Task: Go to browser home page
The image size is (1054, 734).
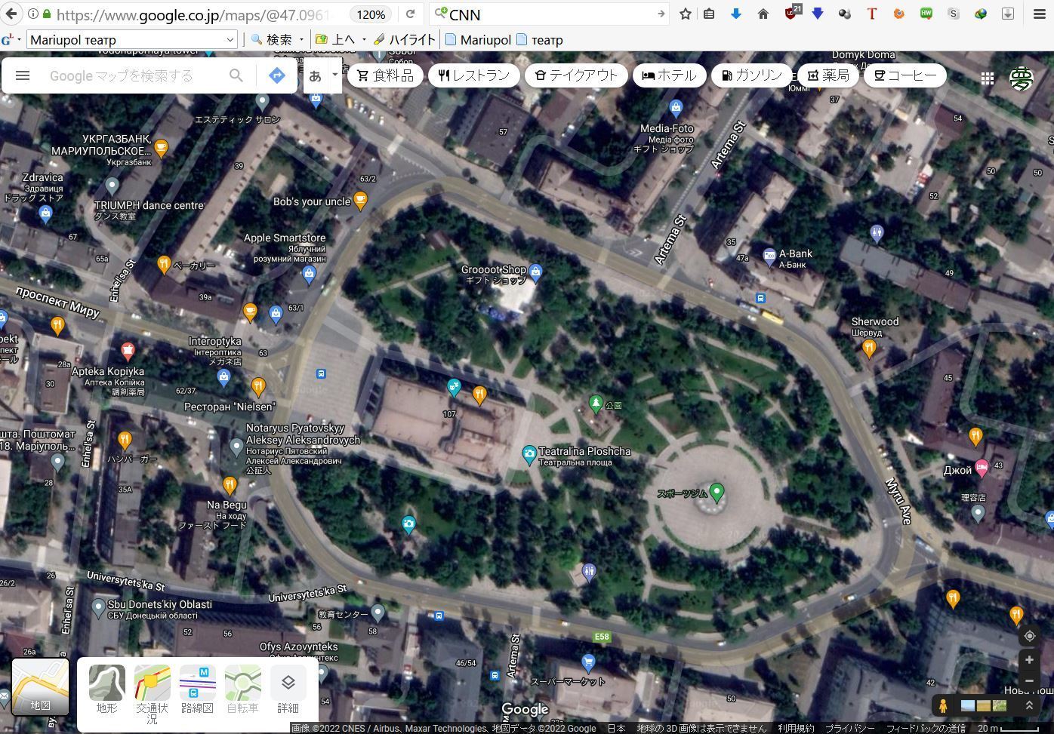Action: coord(763,14)
